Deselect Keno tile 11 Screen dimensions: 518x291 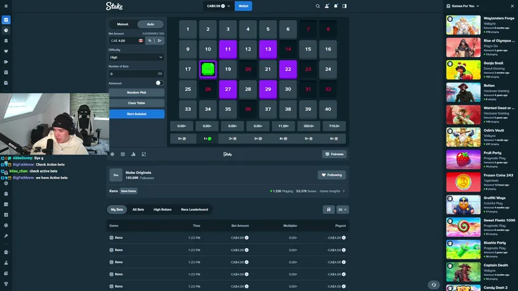point(228,49)
